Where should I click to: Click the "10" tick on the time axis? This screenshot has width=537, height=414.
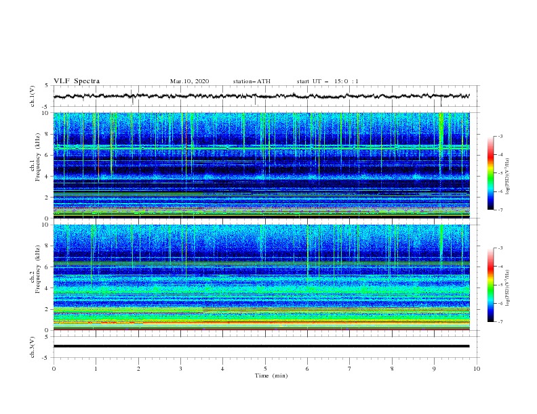(477, 369)
